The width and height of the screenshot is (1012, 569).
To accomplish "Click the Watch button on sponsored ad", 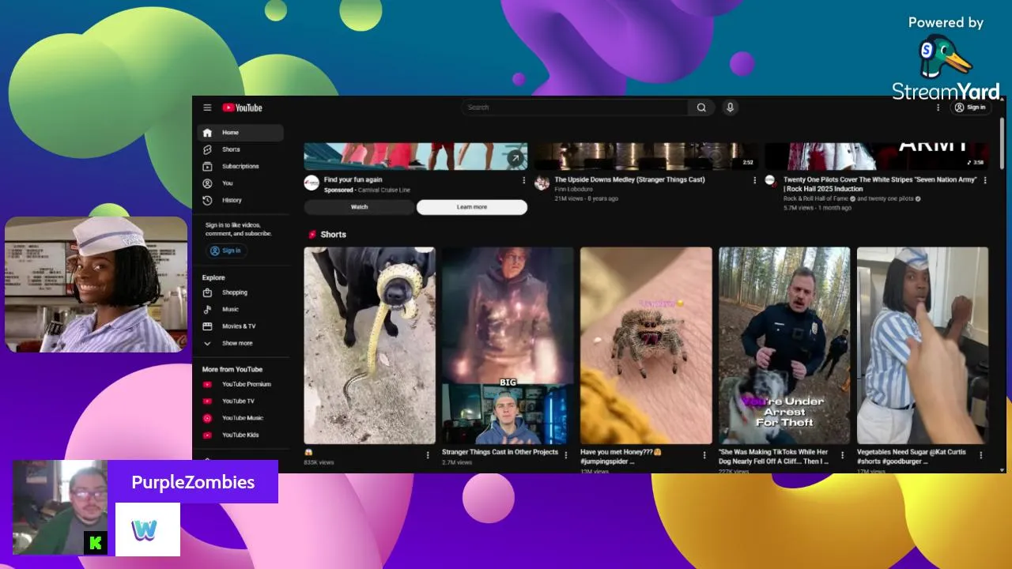I will tap(359, 207).
